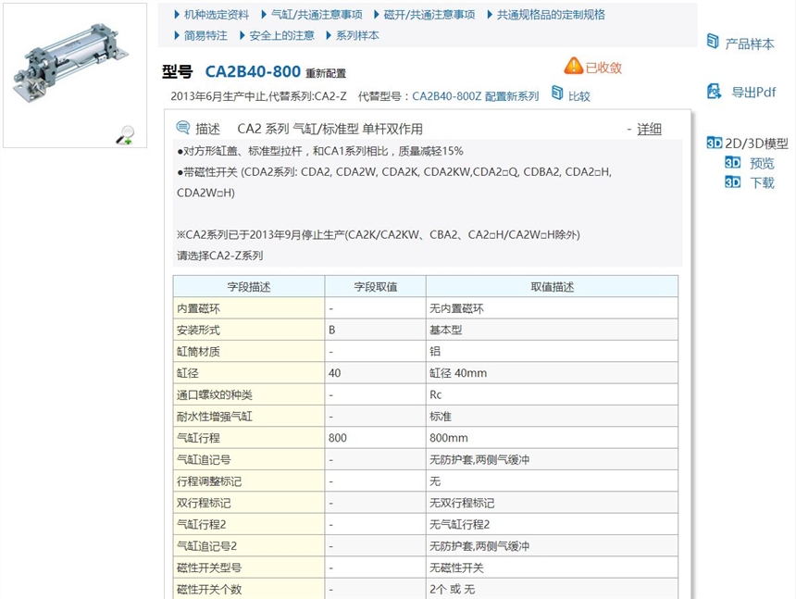Click the 配置新系列 link
The width and height of the screenshot is (796, 599).
click(512, 95)
